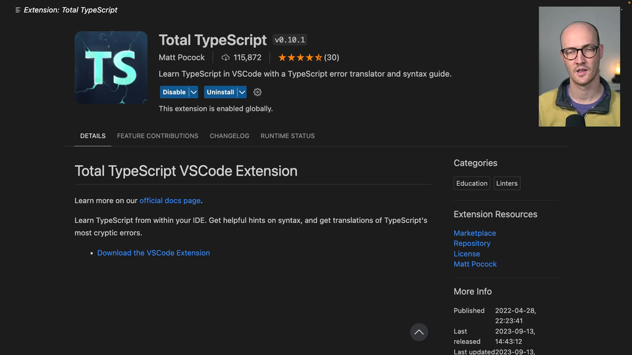Click Download the VSCode Extension link

point(153,253)
